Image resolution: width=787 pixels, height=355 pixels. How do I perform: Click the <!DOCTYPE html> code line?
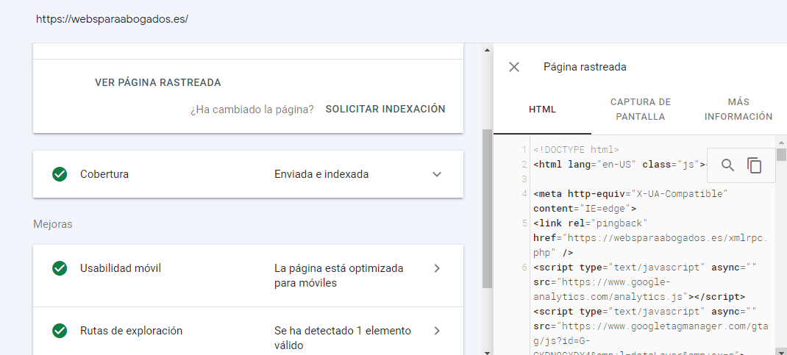[x=576, y=149]
